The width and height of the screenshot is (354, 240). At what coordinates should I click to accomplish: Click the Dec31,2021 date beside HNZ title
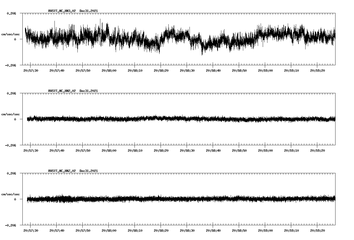coord(89,171)
